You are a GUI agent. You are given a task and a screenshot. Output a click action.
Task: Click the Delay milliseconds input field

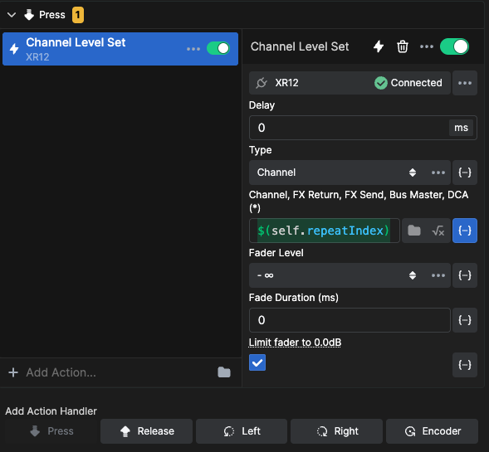349,128
